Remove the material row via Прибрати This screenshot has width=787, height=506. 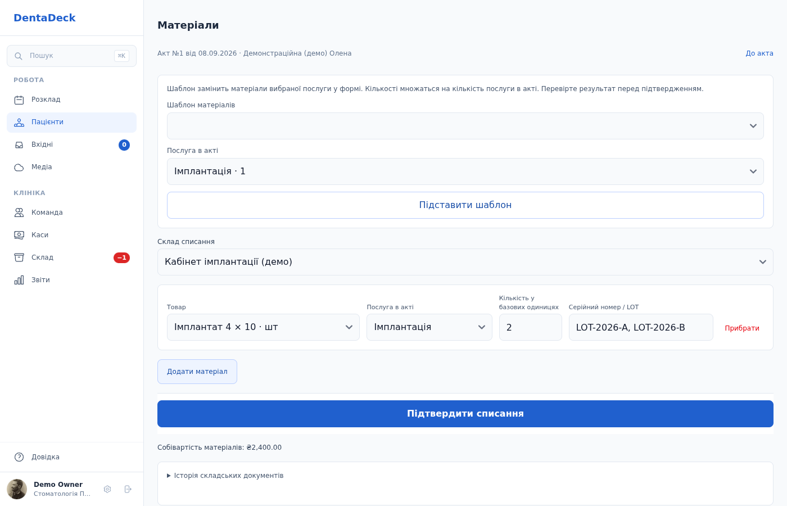click(742, 328)
